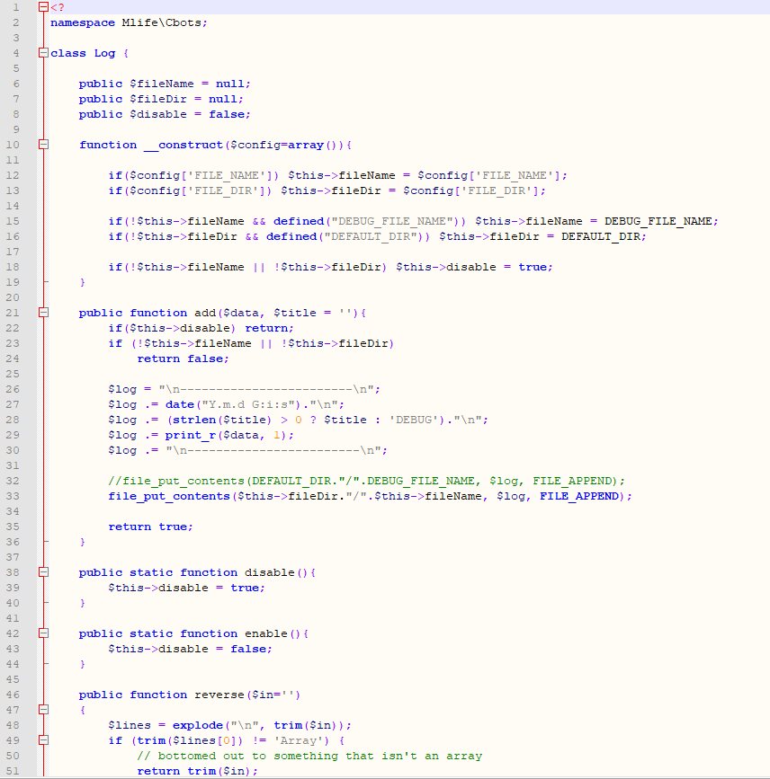Click '$config=array()' parameter text
Image resolution: width=770 pixels, height=779 pixels.
coord(284,145)
